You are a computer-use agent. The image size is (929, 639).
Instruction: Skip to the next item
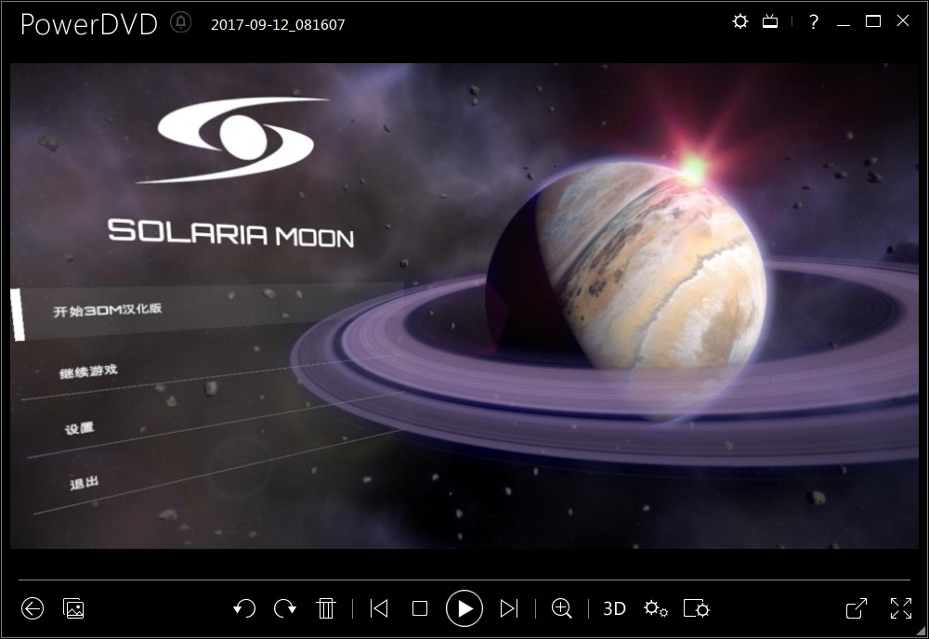point(508,608)
